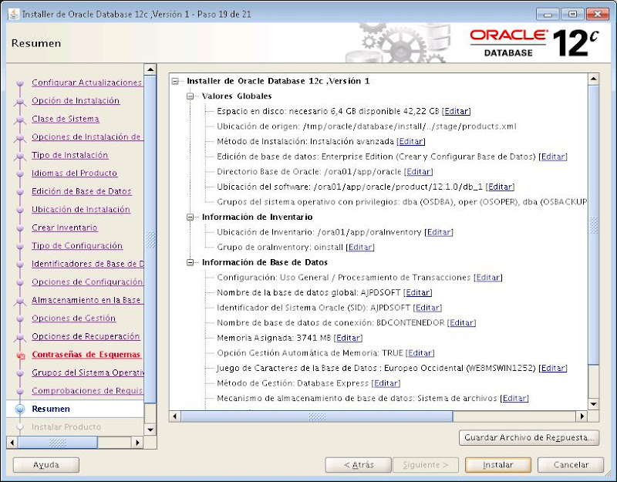Image resolution: width=617 pixels, height=482 pixels.
Task: Open the red Contraseñas de Esquemas step
Action: (86, 355)
